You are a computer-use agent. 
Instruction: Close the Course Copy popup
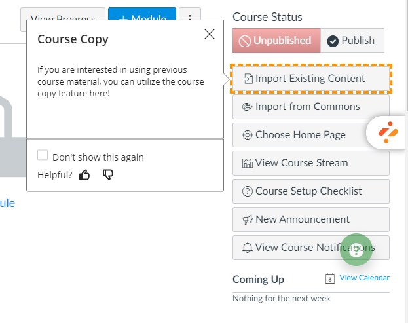(210, 35)
